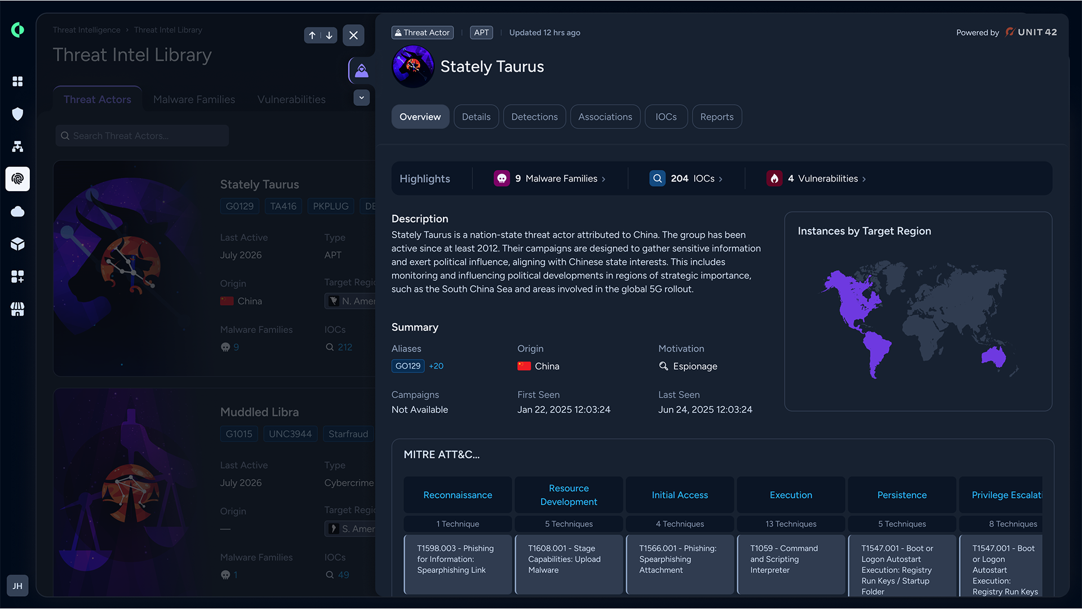The image size is (1082, 609).
Task: Click the search magnifier icon in threat actors search
Action: point(65,136)
